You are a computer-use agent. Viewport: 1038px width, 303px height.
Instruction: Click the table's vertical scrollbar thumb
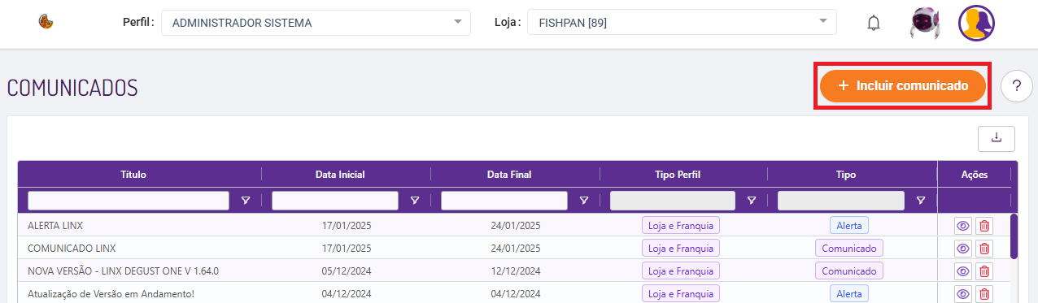(1014, 236)
